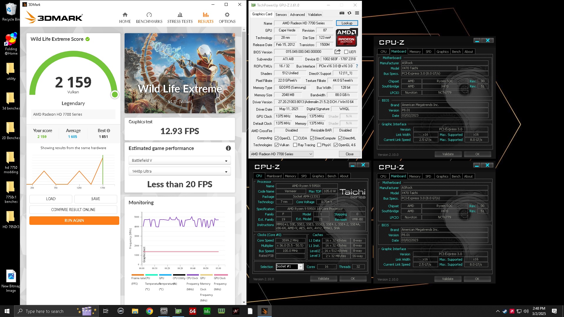The width and height of the screenshot is (564, 317).
Task: Open the 1440p Ultra resolution dropdown
Action: point(179,171)
